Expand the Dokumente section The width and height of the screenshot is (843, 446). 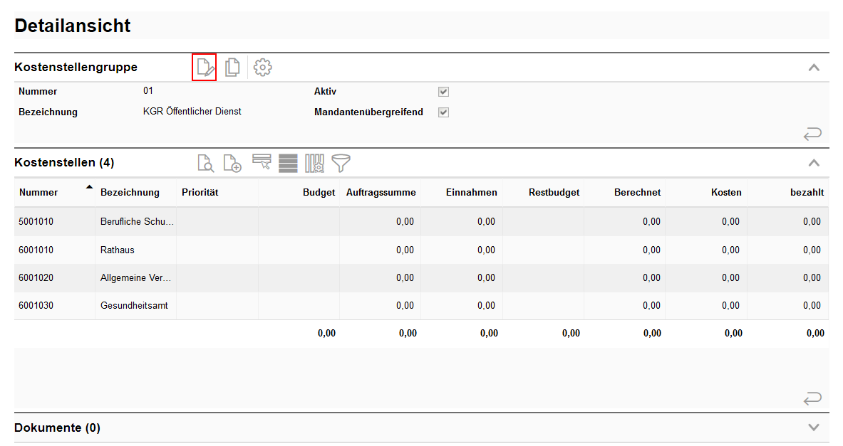tap(814, 428)
